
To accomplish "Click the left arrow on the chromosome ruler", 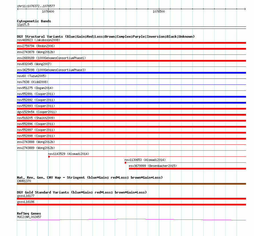I will pyautogui.click(x=18, y=9).
